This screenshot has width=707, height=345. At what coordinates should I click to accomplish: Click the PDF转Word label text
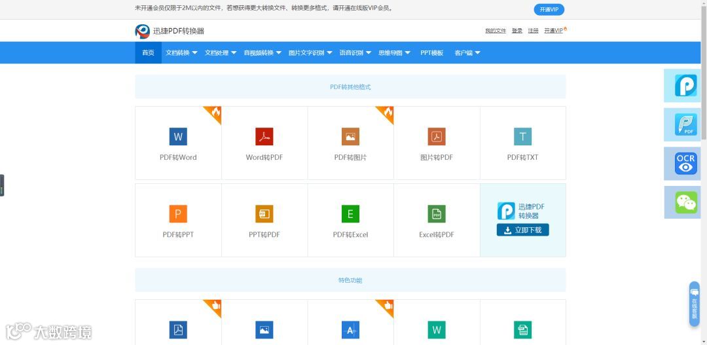(178, 157)
